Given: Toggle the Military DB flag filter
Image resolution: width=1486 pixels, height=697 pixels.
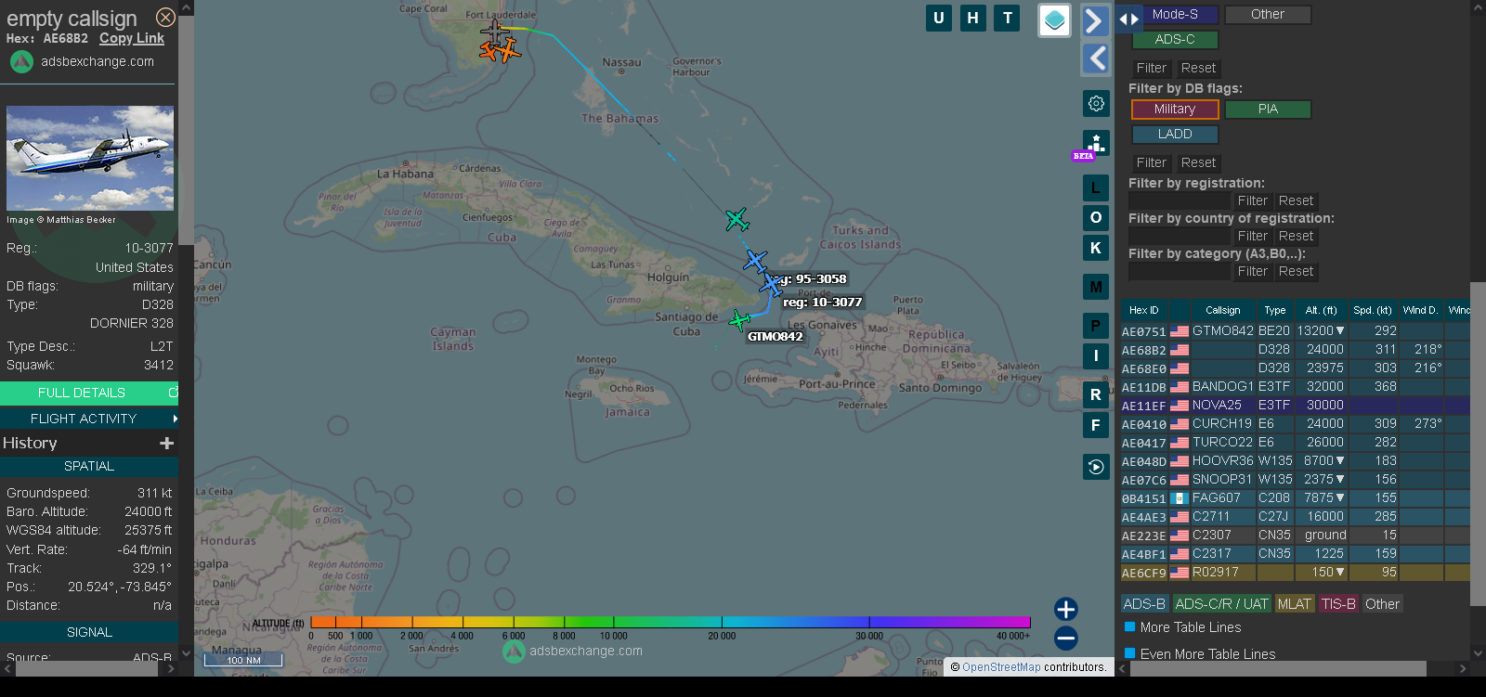Looking at the screenshot, I should pos(1175,110).
